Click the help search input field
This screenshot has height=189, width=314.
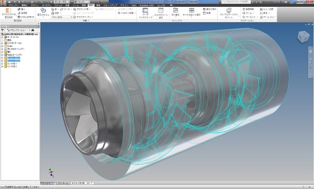point(235,2)
